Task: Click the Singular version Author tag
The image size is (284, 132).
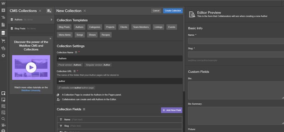Action: coord(98,65)
